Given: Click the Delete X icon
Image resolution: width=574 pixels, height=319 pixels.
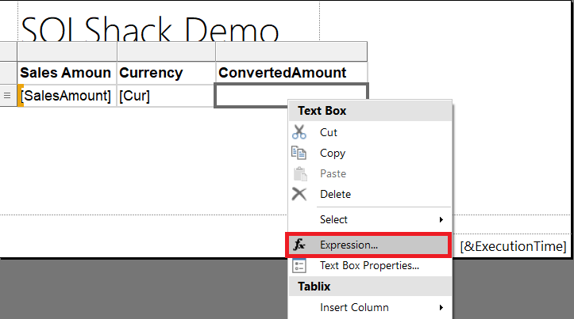Looking at the screenshot, I should (299, 194).
